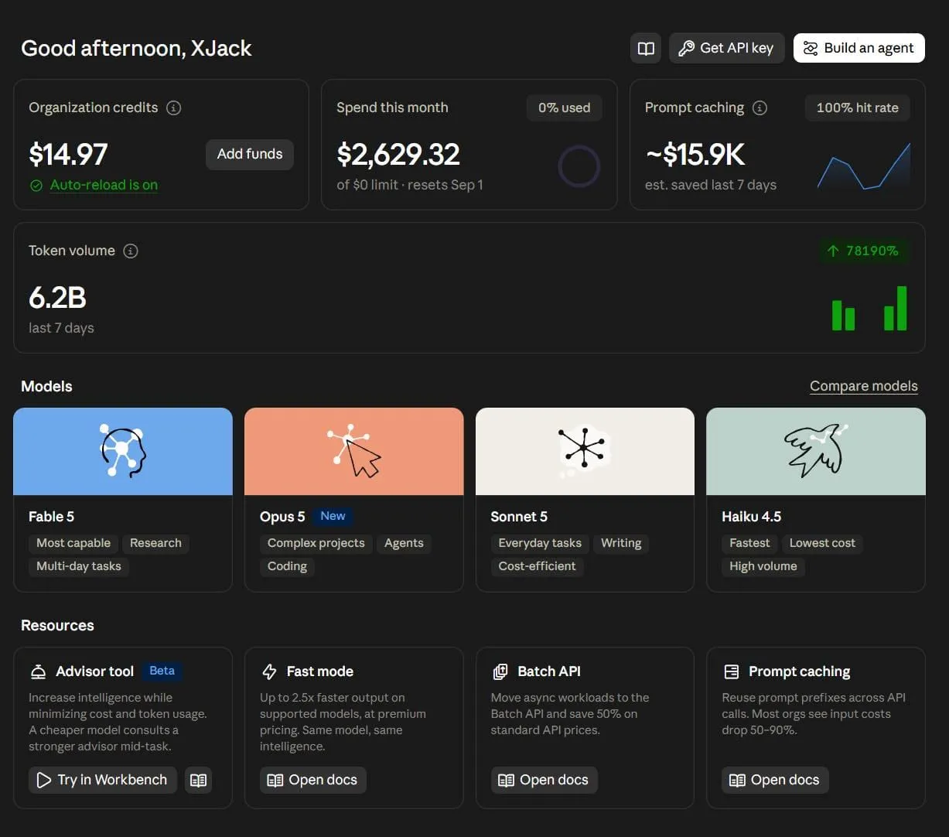Click the 100% hit rate badge
Viewport: 949px width, 837px height.
858,108
